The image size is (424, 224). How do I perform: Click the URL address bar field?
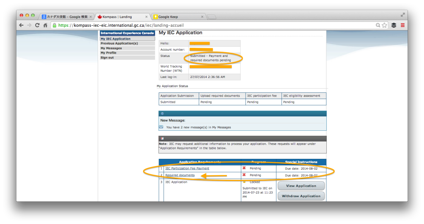click(207, 25)
